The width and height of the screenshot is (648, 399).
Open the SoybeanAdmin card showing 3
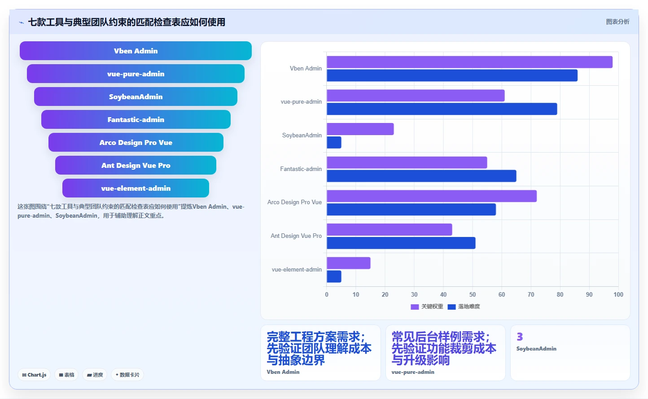pyautogui.click(x=570, y=353)
